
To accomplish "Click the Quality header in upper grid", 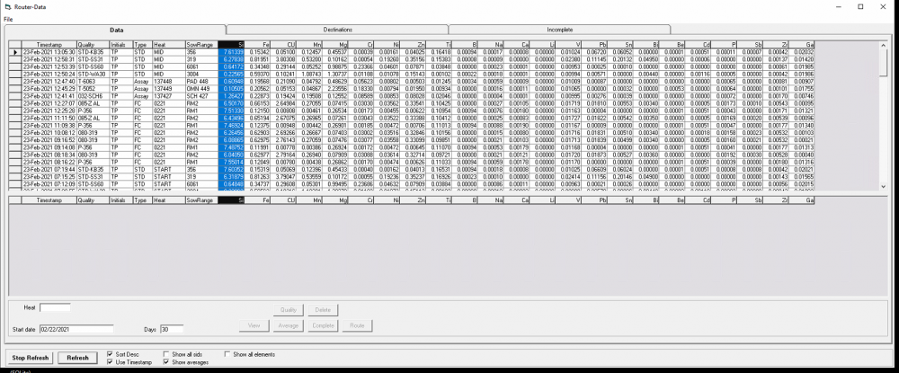I will (x=93, y=44).
